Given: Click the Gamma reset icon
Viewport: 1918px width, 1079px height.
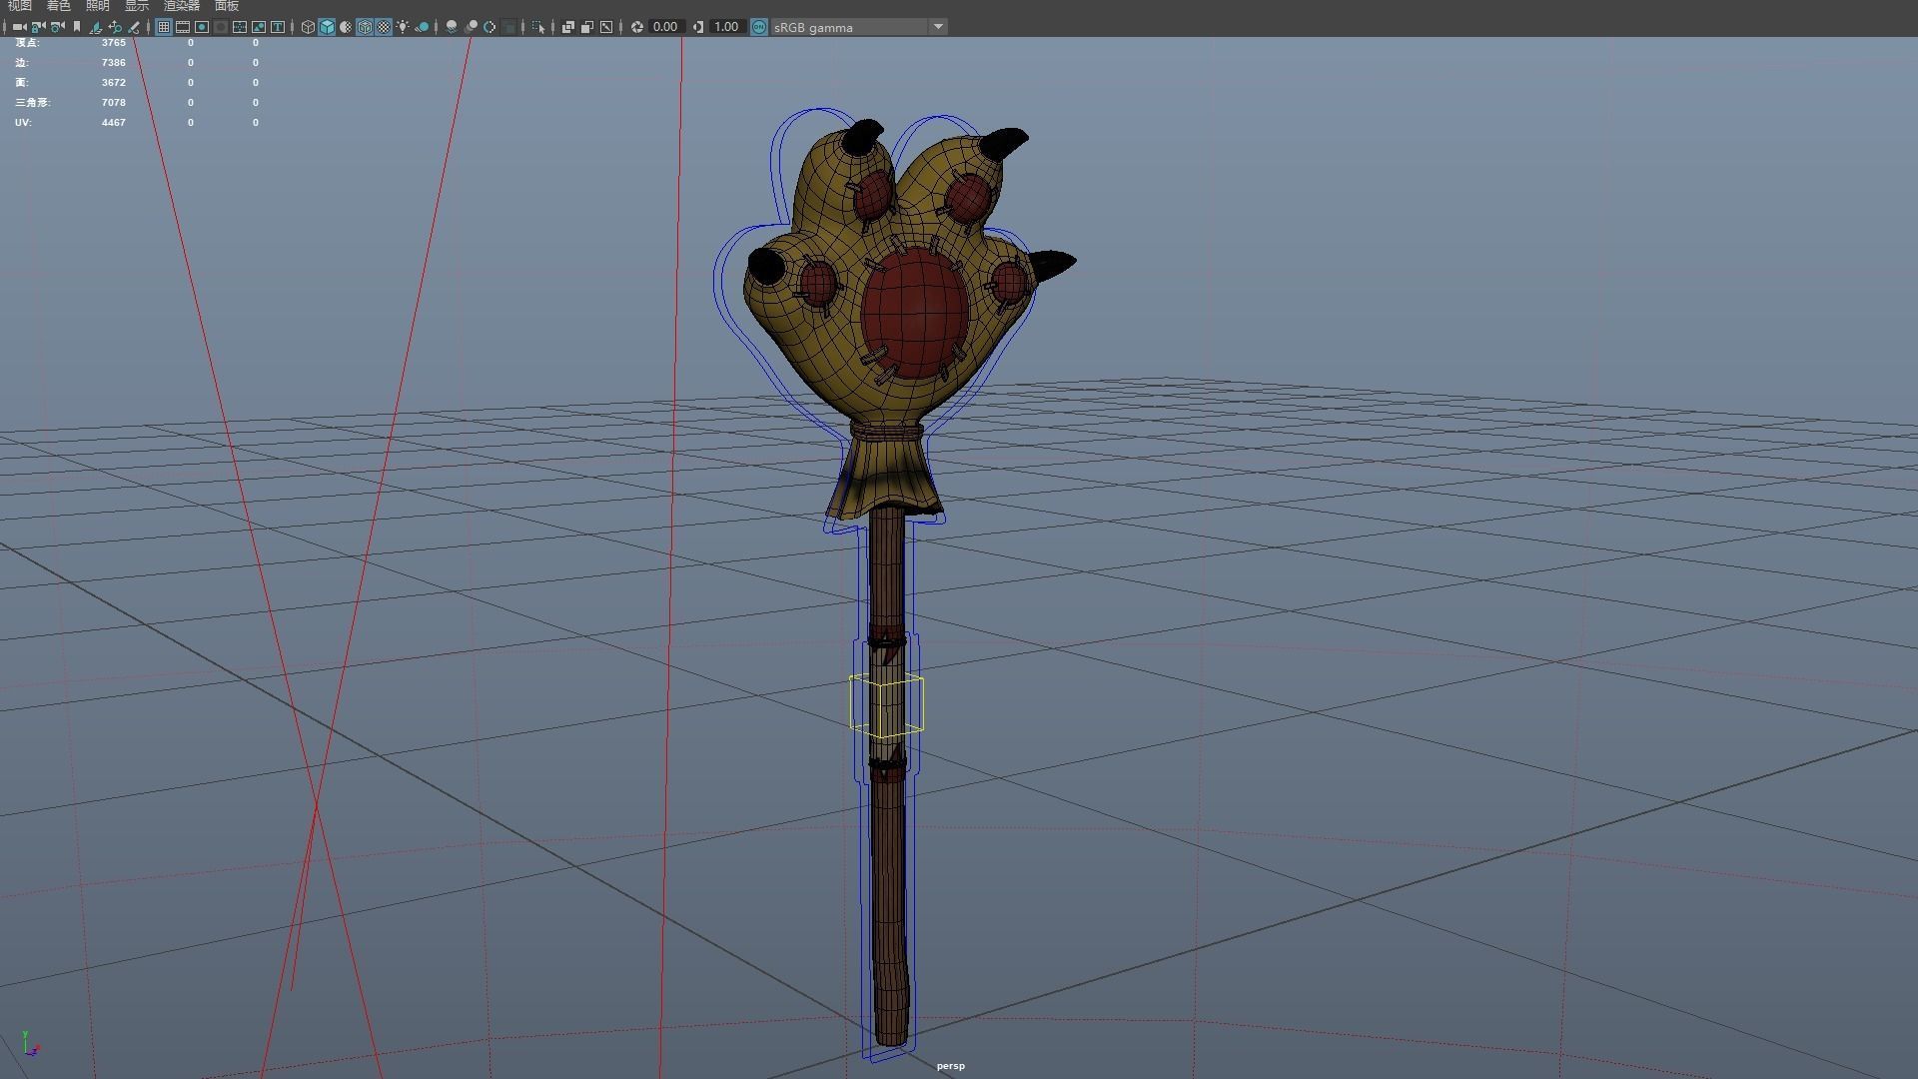Looking at the screenshot, I should coord(697,27).
